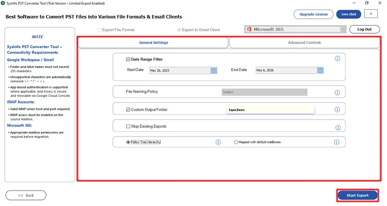Open the End Date calendar picker icon
387x206 pixels.
321,71
